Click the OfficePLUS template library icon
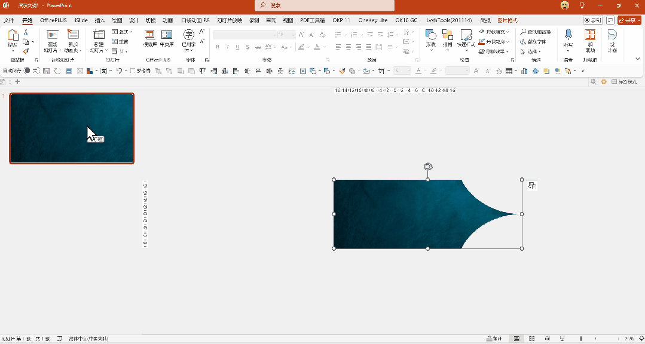 pyautogui.click(x=149, y=35)
